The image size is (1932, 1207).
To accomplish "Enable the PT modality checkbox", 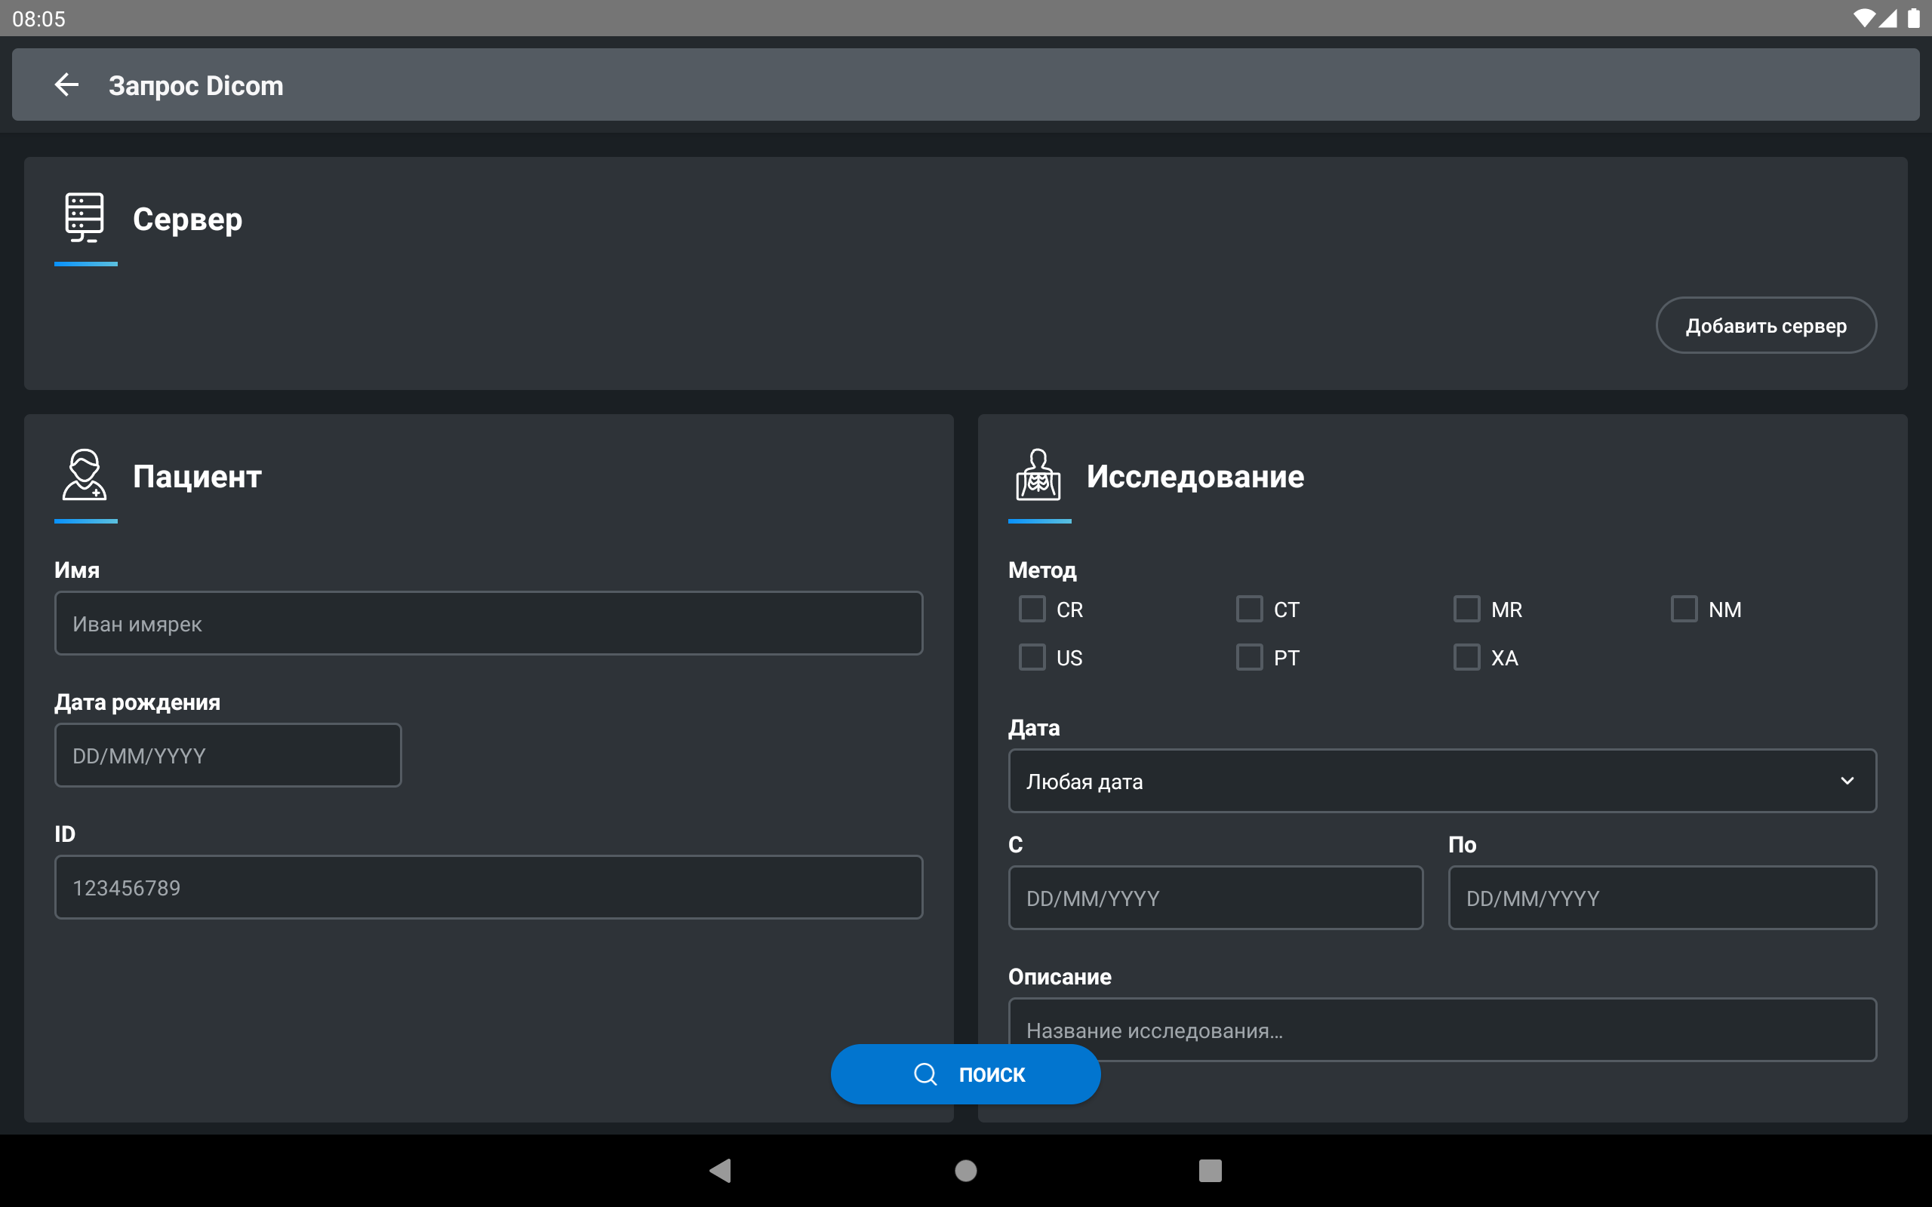I will (1250, 657).
